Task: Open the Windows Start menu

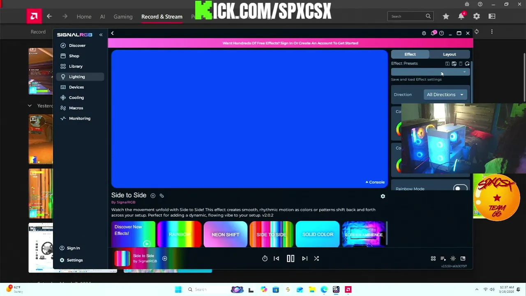Action: click(178, 290)
